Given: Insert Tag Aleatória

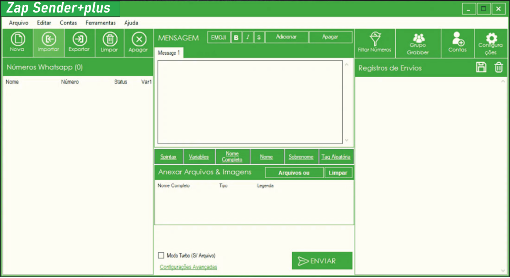Looking at the screenshot, I should (336, 157).
